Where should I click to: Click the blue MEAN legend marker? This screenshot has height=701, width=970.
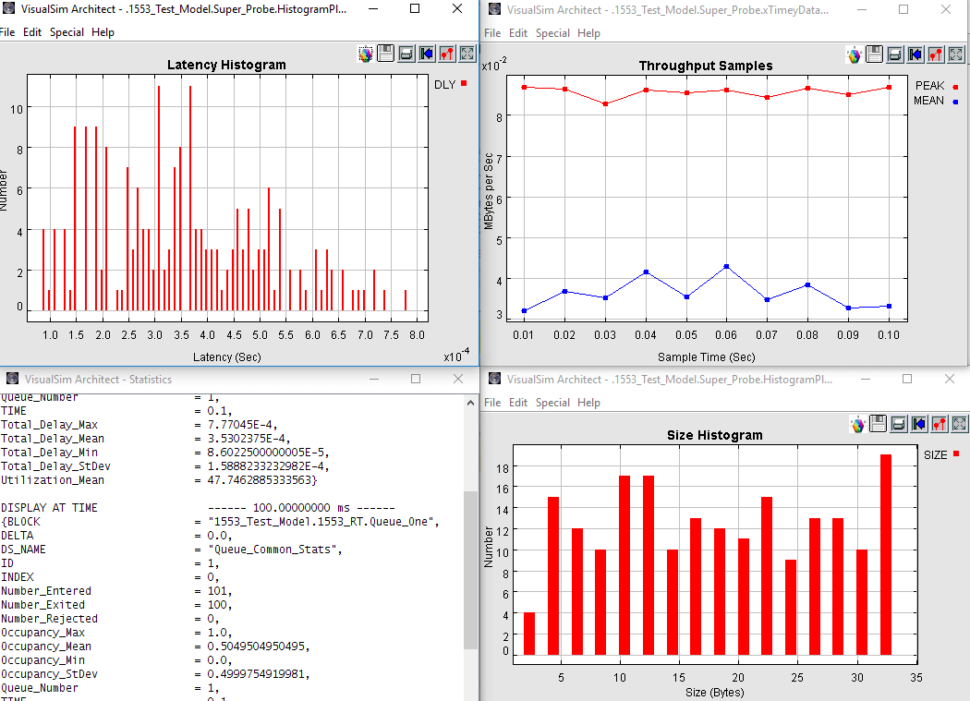click(x=954, y=101)
